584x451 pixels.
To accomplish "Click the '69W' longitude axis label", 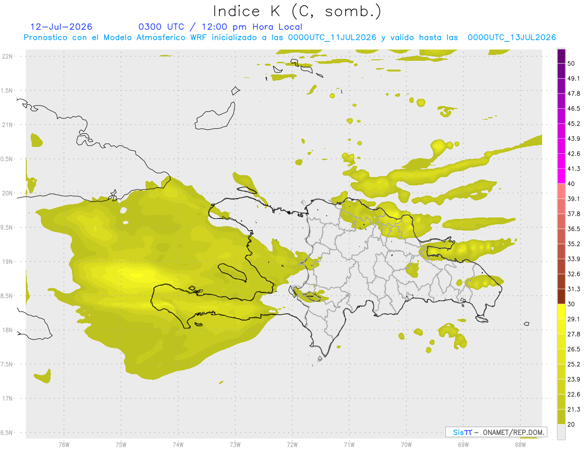I will click(463, 444).
